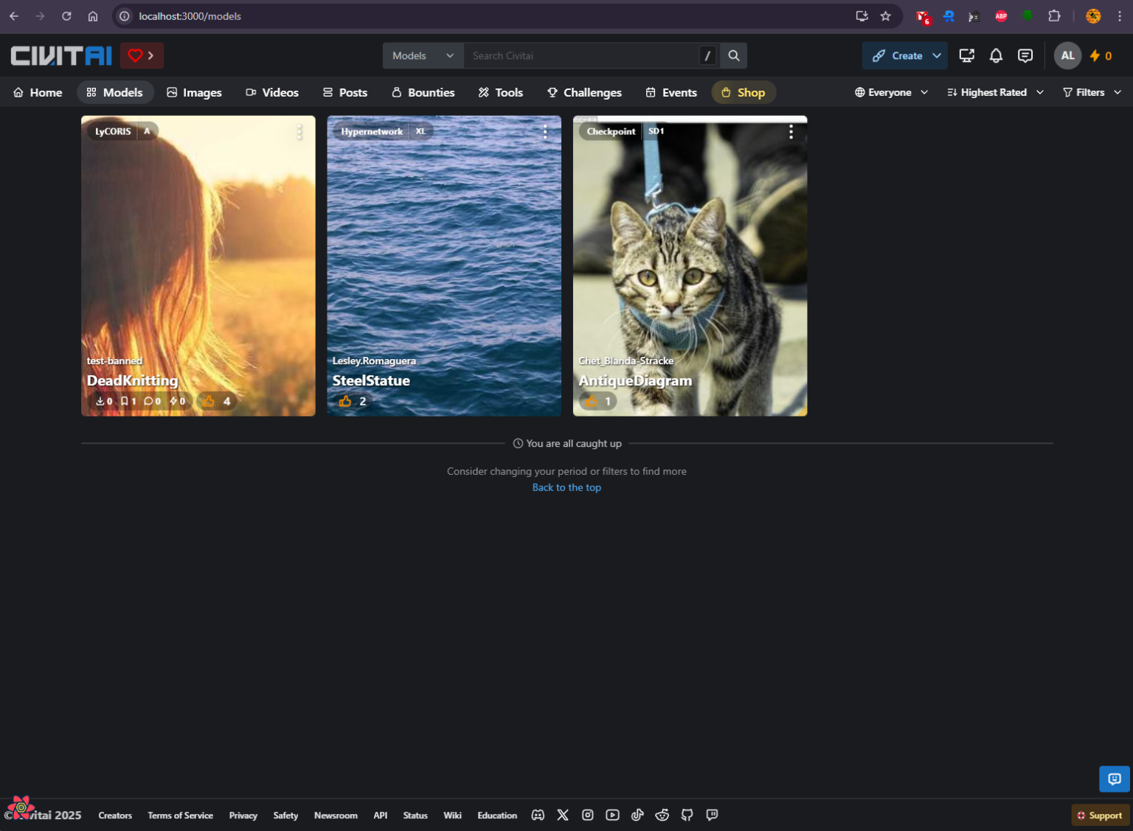
Task: Click the blue feedback chat button
Action: (x=1114, y=779)
